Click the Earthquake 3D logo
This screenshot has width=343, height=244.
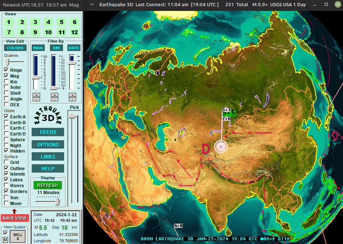click(x=48, y=116)
